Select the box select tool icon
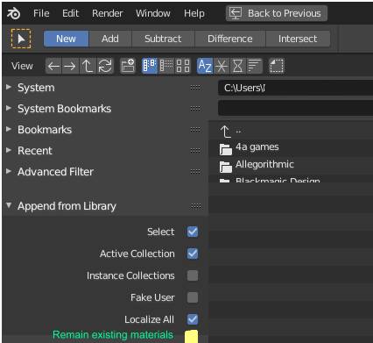Screen dimensions: 373x343 point(21,39)
